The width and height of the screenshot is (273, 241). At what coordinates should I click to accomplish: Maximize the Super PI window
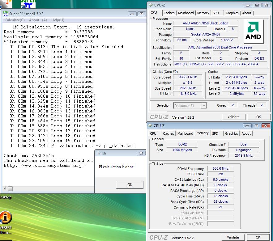coord(141,14)
